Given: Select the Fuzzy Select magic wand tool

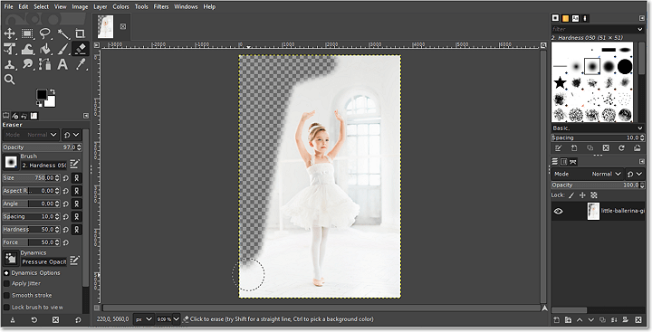Looking at the screenshot, I should 62,33.
